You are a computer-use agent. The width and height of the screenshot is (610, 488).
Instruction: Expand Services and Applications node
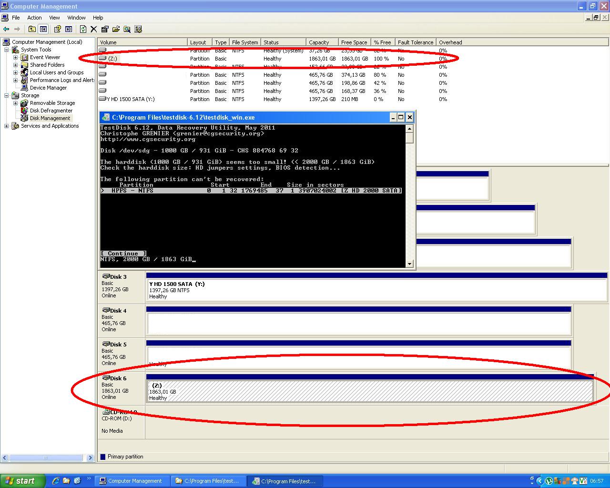[7, 126]
